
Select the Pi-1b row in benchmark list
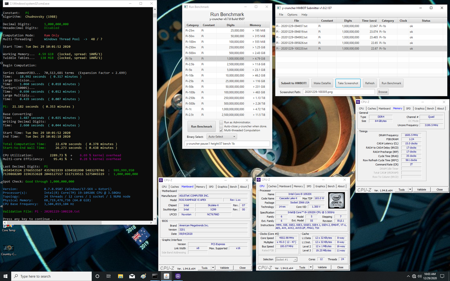[x=227, y=59]
